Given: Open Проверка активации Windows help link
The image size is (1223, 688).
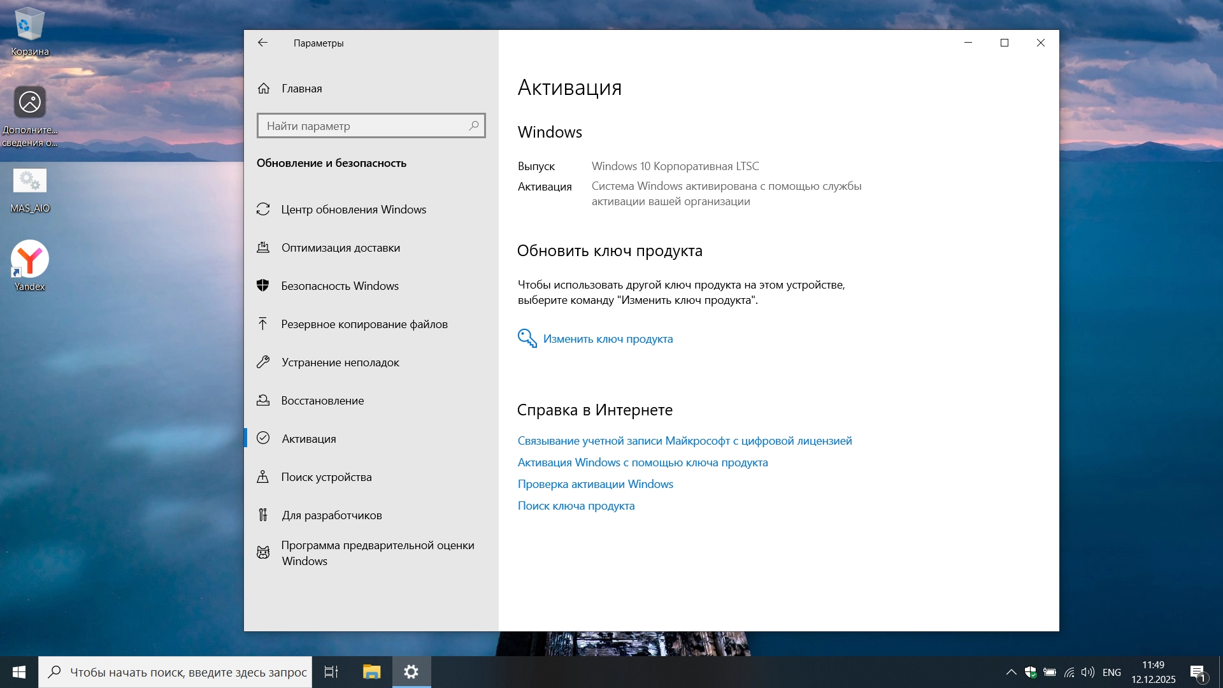Looking at the screenshot, I should (x=595, y=484).
